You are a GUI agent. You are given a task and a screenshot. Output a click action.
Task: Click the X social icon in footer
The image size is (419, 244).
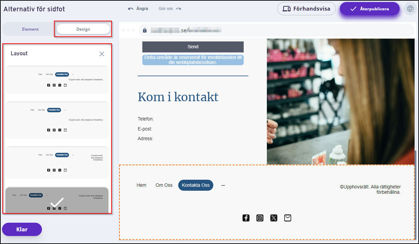274,218
